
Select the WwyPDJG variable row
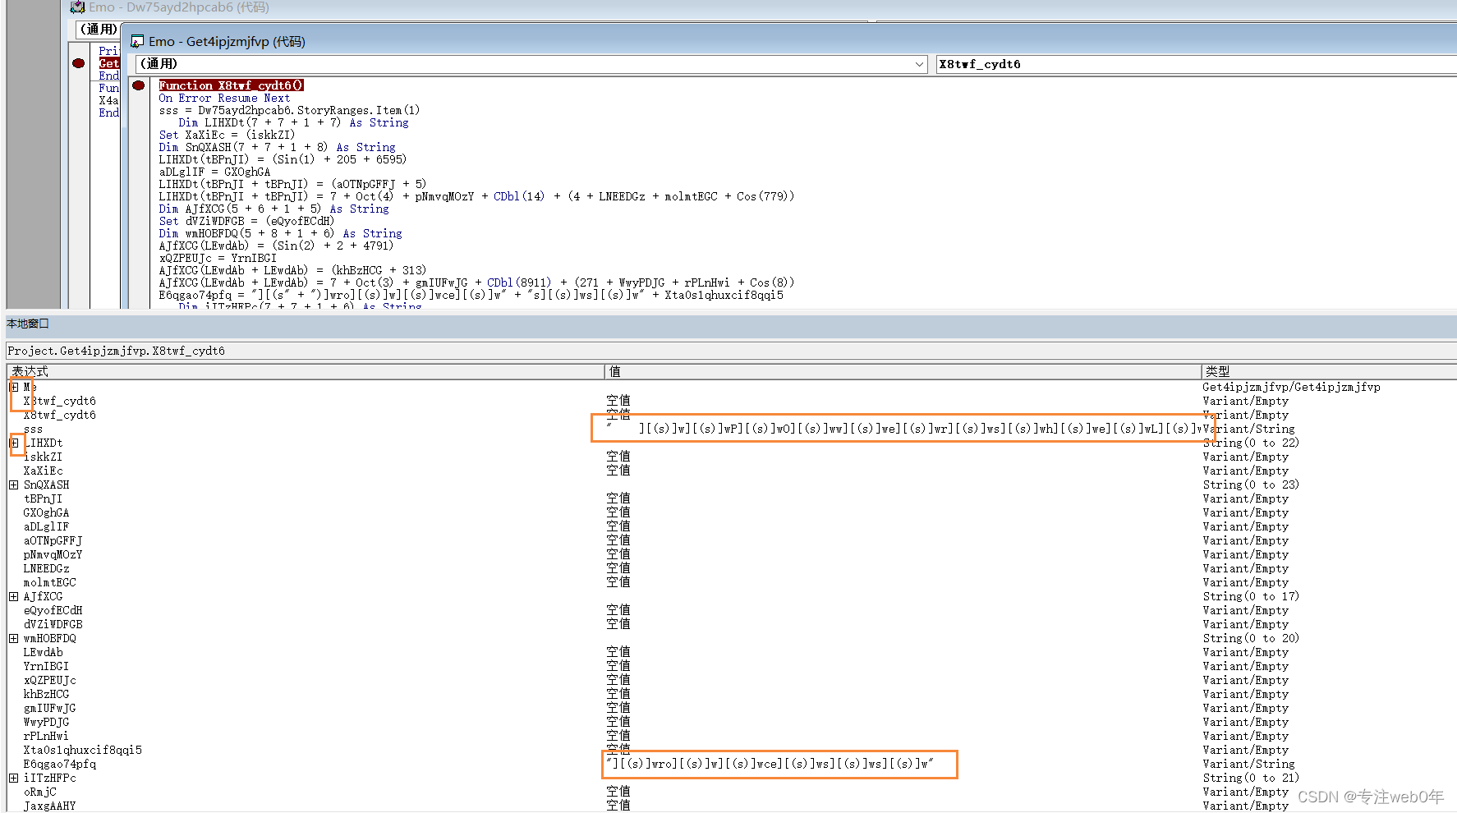click(732, 722)
